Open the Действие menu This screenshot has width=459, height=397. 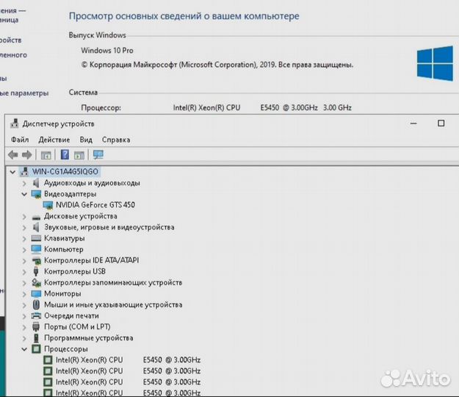(54, 140)
